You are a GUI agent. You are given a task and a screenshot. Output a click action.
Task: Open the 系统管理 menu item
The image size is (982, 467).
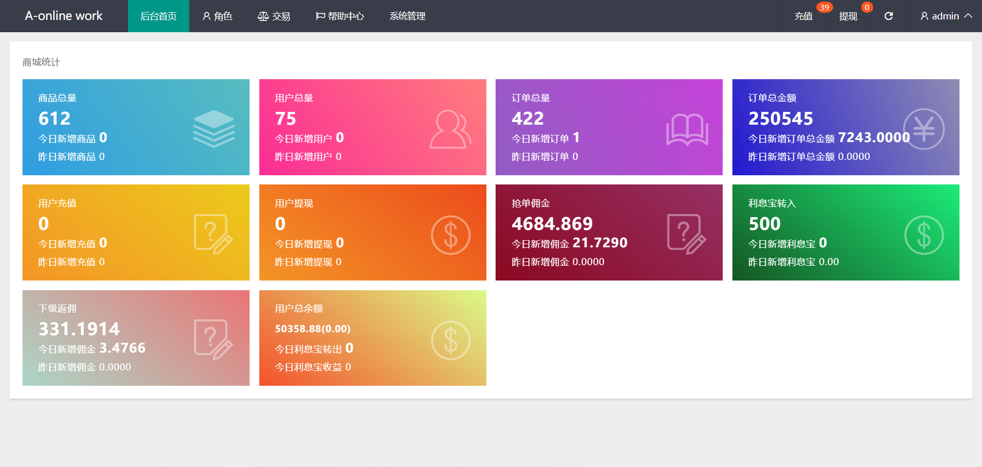[x=407, y=16]
